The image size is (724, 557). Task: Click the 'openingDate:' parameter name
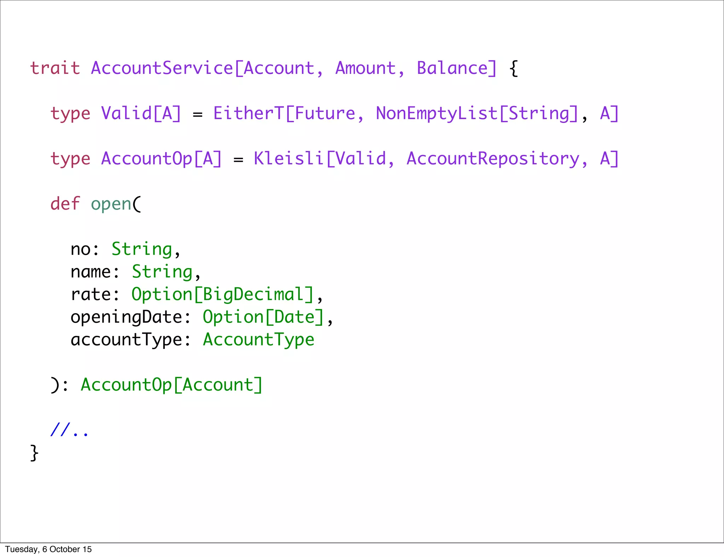point(131,317)
